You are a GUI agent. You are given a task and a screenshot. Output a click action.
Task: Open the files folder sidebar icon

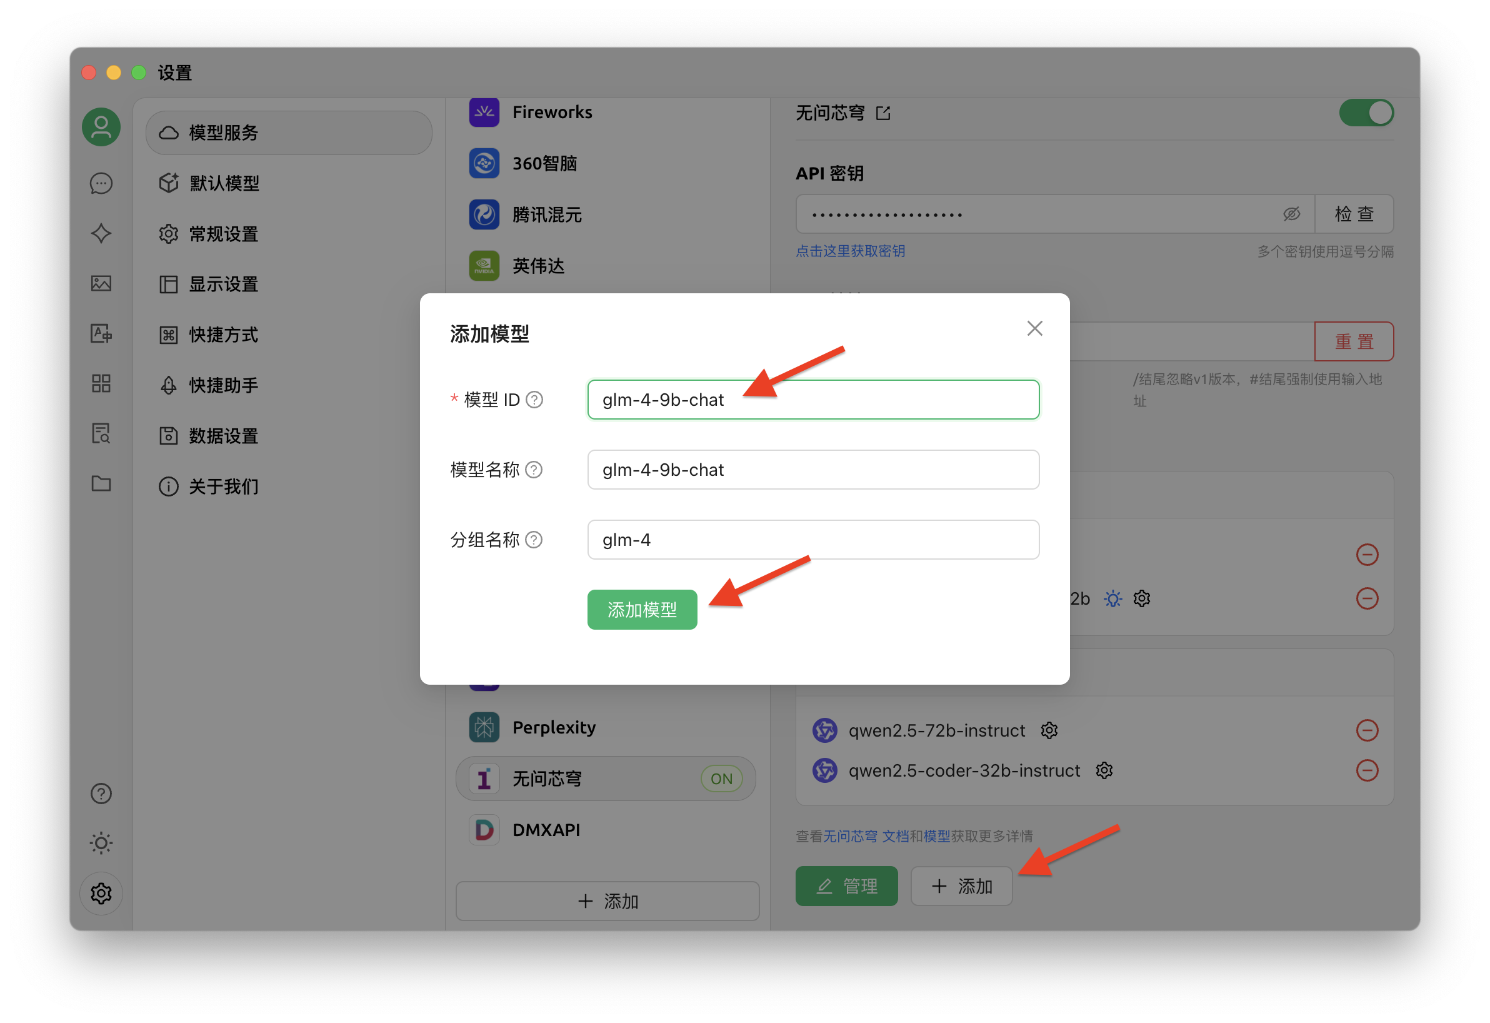tap(101, 483)
